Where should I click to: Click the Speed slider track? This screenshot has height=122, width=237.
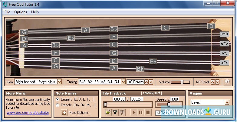(169, 104)
